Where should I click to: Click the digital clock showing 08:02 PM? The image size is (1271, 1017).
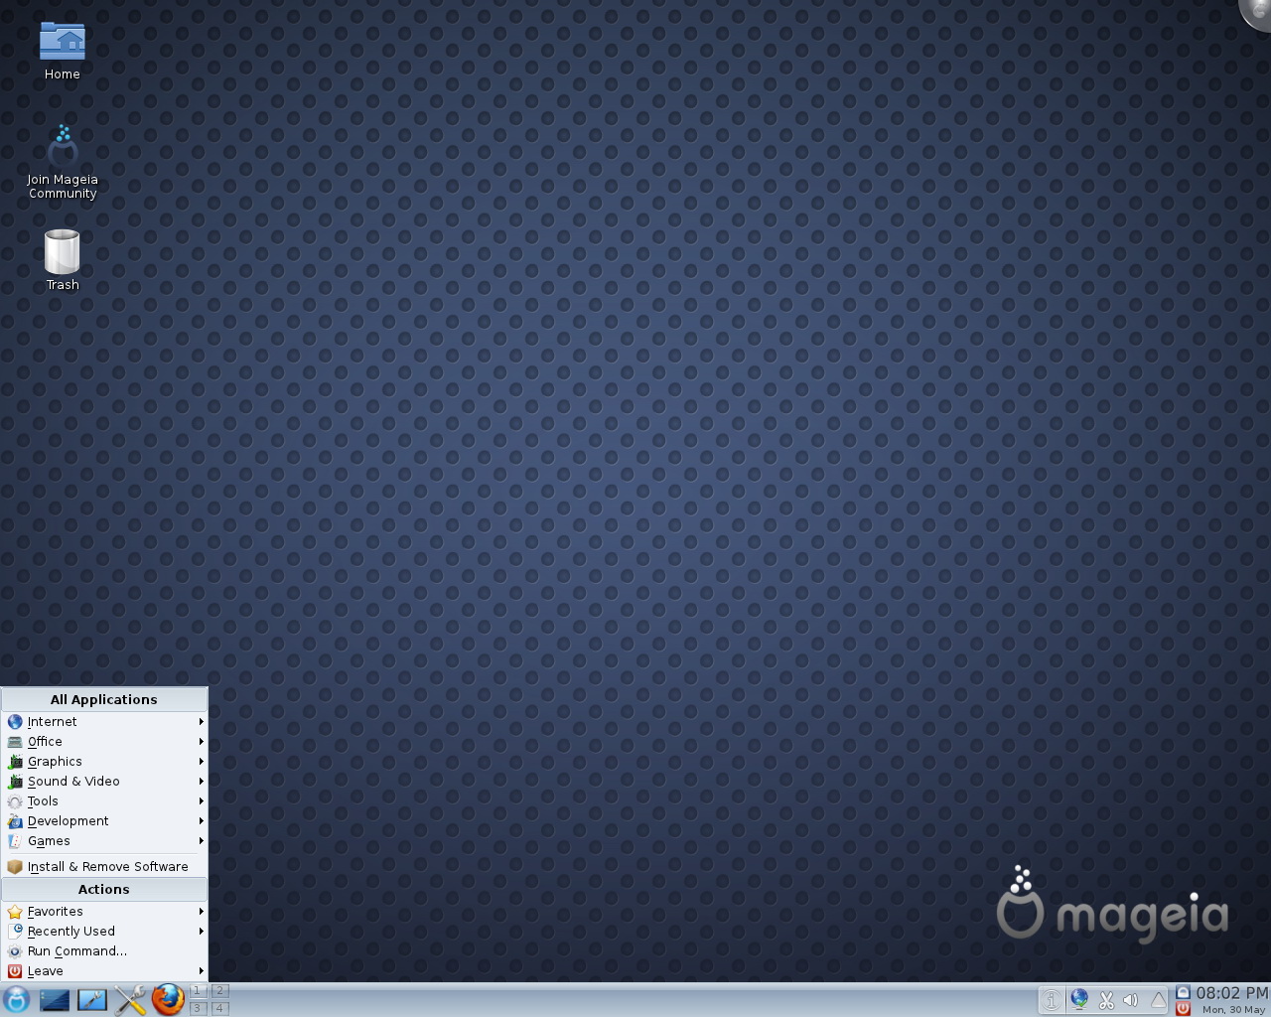1231,993
